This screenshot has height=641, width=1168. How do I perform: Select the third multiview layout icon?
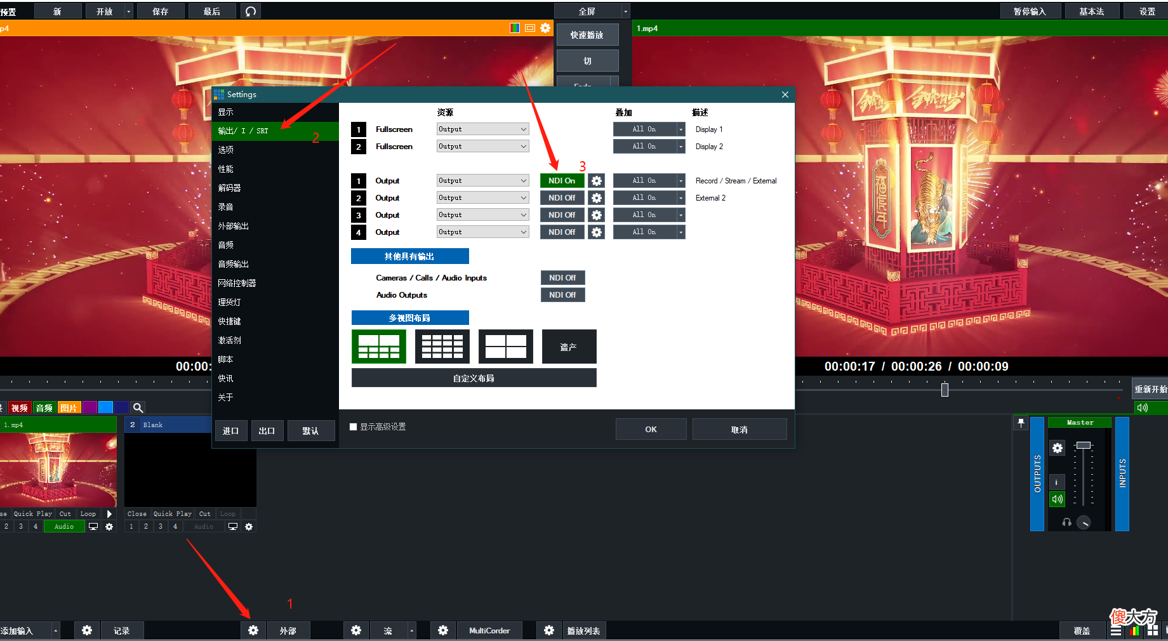point(506,347)
